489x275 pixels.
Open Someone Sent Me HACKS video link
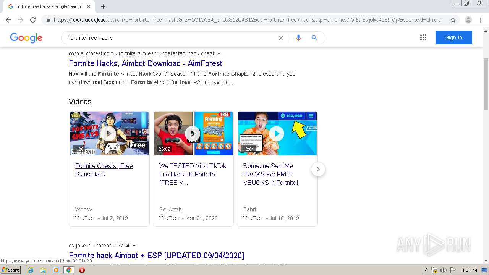pyautogui.click(x=270, y=174)
